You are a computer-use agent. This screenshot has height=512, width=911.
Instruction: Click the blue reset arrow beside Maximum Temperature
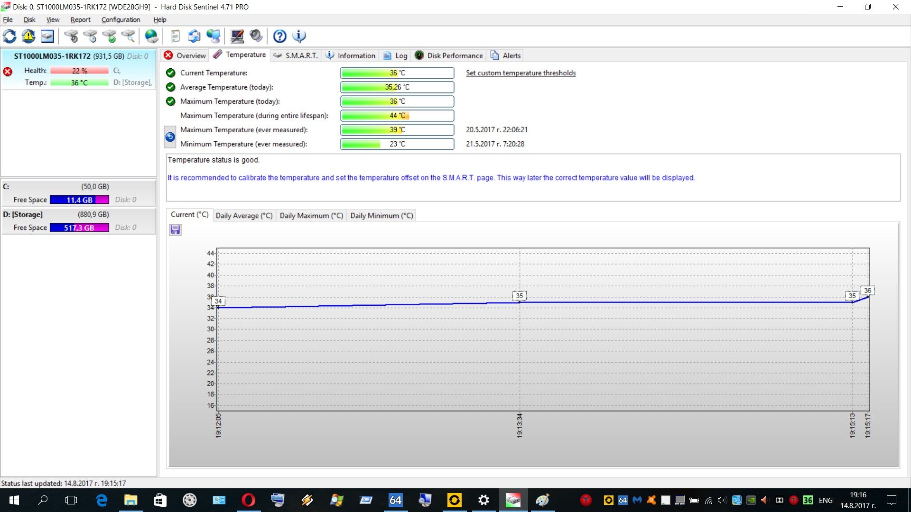click(170, 137)
